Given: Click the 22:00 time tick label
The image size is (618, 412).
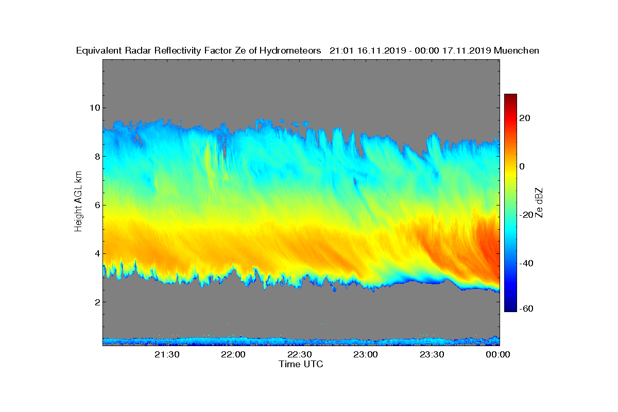Looking at the screenshot, I should (x=233, y=354).
